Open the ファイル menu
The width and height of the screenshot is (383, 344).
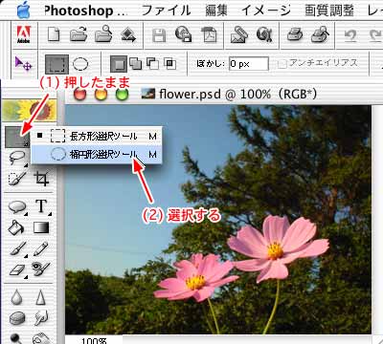tap(166, 11)
